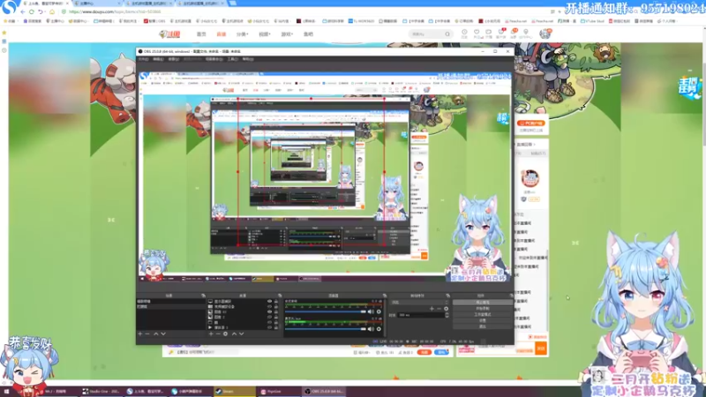
Task: Toggle visibility of display capture source
Action: coord(269,302)
